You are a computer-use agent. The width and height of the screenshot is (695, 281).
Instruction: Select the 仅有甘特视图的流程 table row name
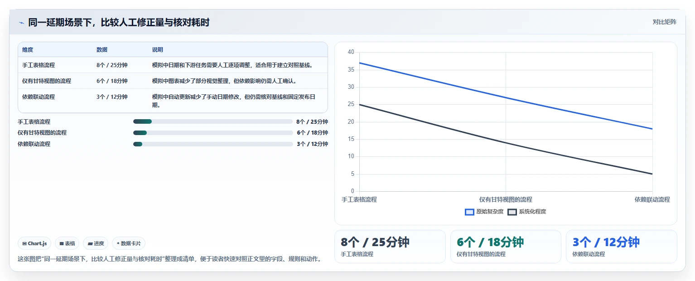(x=47, y=81)
